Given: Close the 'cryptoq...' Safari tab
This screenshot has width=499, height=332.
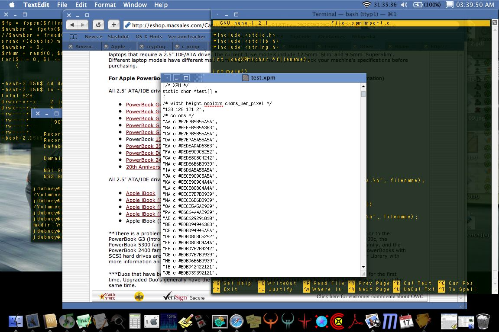Looking at the screenshot, I should tap(141, 47).
